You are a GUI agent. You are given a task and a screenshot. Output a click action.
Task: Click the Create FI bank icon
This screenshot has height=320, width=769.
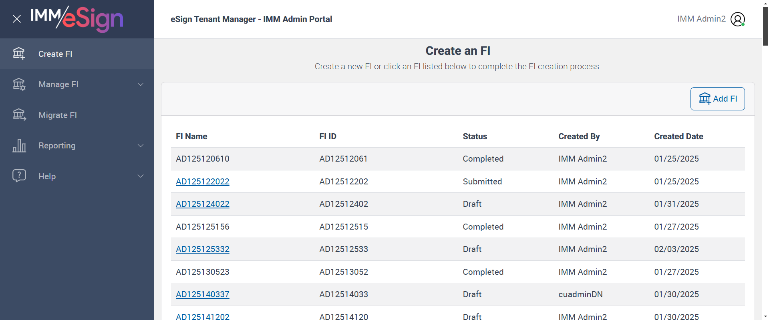19,54
